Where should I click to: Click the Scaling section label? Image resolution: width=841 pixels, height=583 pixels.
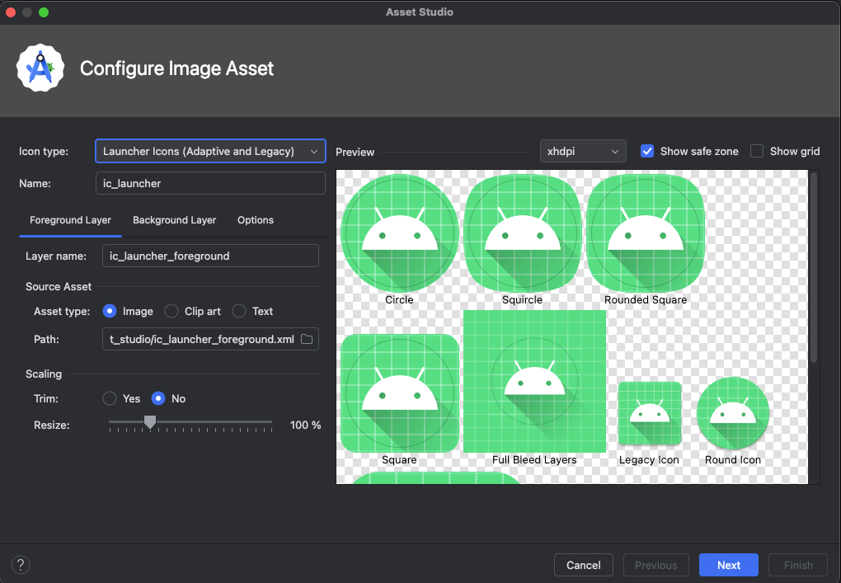tap(44, 374)
